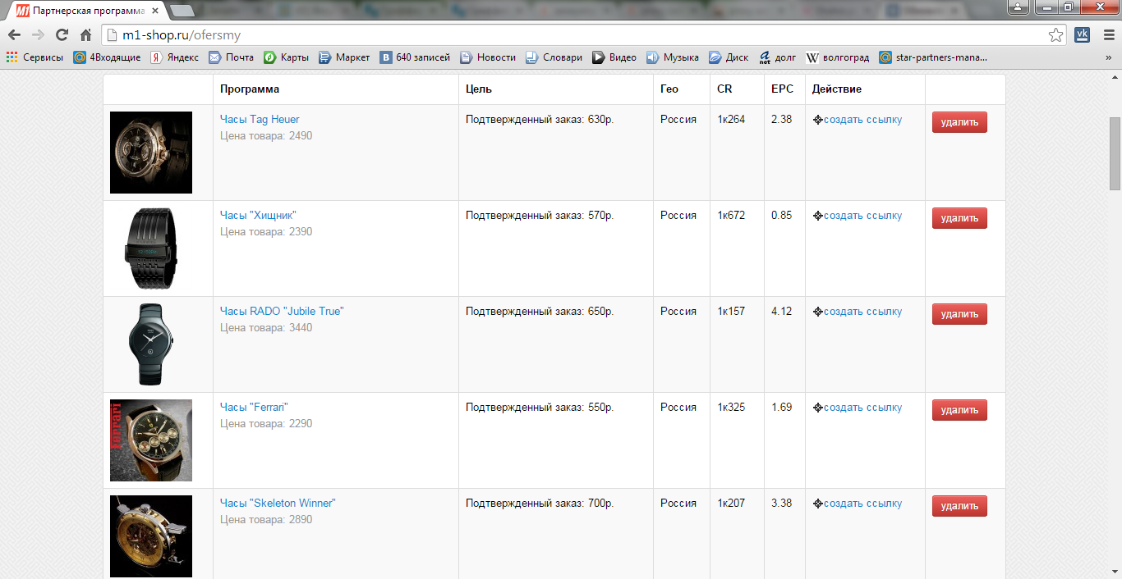Open the Диск bookmark
The width and height of the screenshot is (1122, 579).
pyautogui.click(x=729, y=57)
